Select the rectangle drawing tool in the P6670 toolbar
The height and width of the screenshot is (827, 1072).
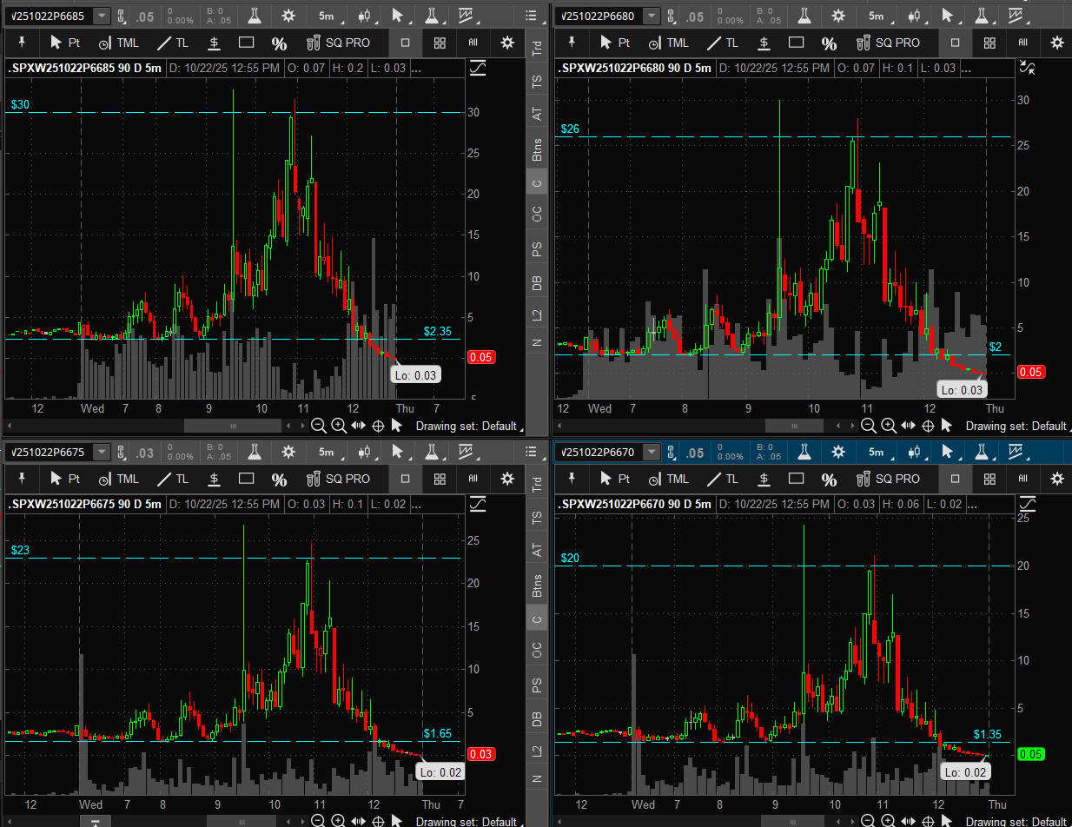tap(796, 479)
